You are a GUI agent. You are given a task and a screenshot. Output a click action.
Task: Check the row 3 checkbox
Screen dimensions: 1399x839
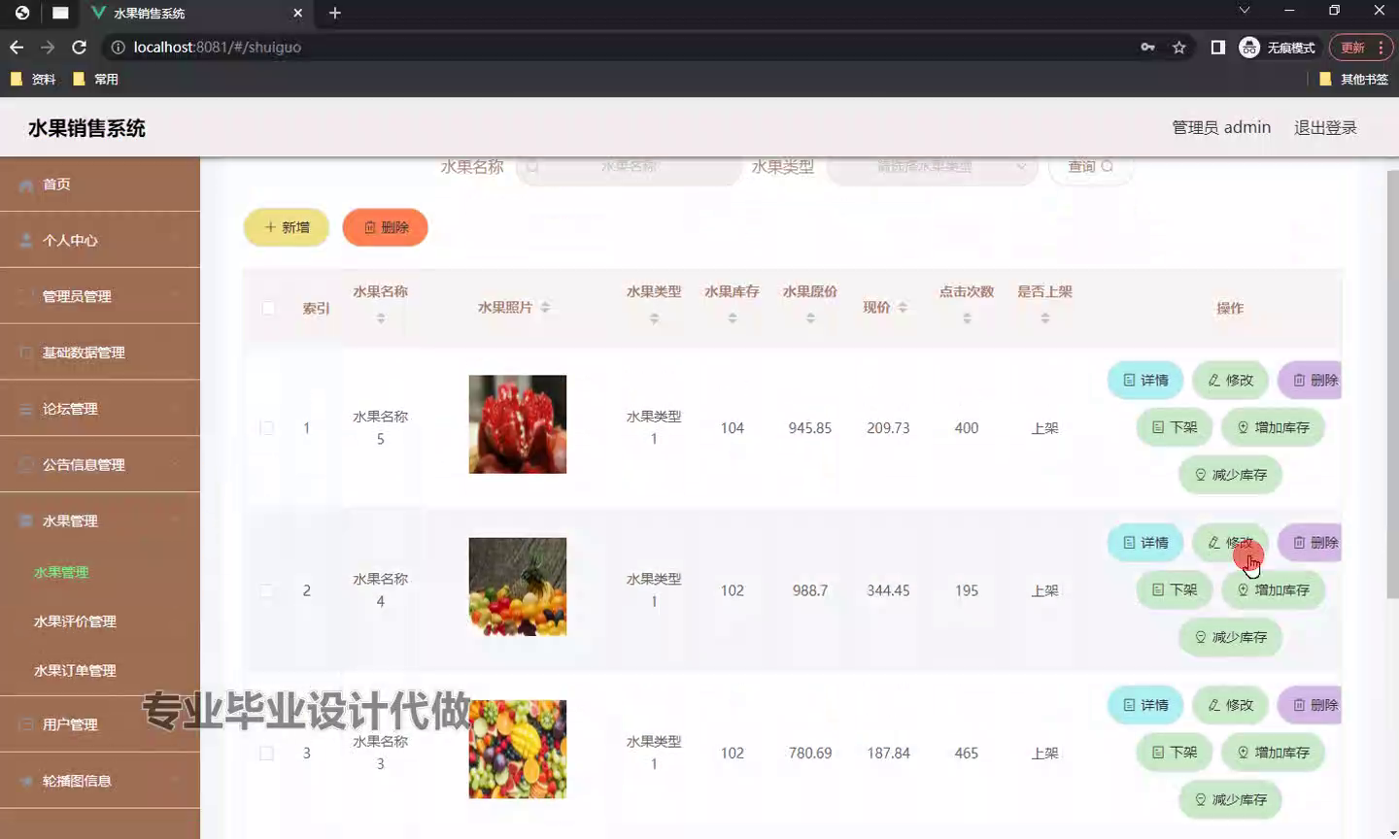[x=266, y=754]
